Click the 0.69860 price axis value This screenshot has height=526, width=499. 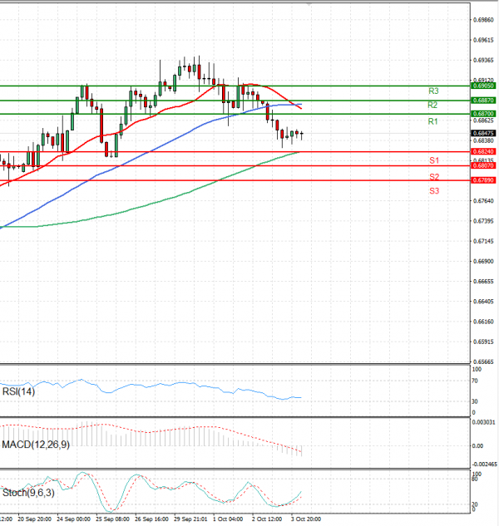(483, 20)
